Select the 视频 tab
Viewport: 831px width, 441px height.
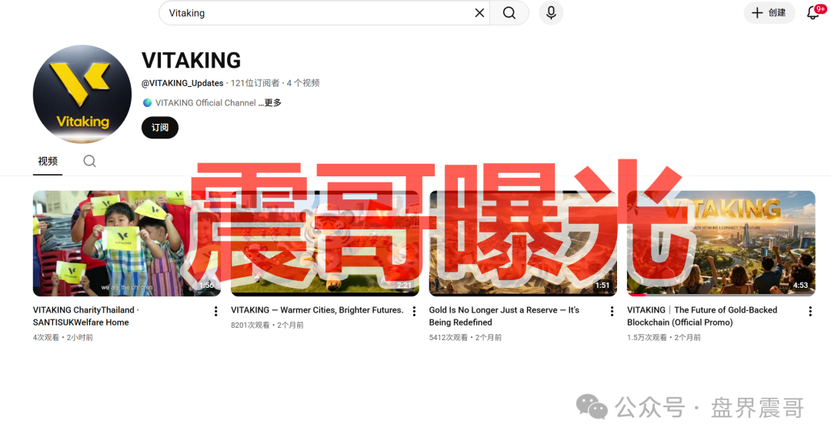[48, 161]
